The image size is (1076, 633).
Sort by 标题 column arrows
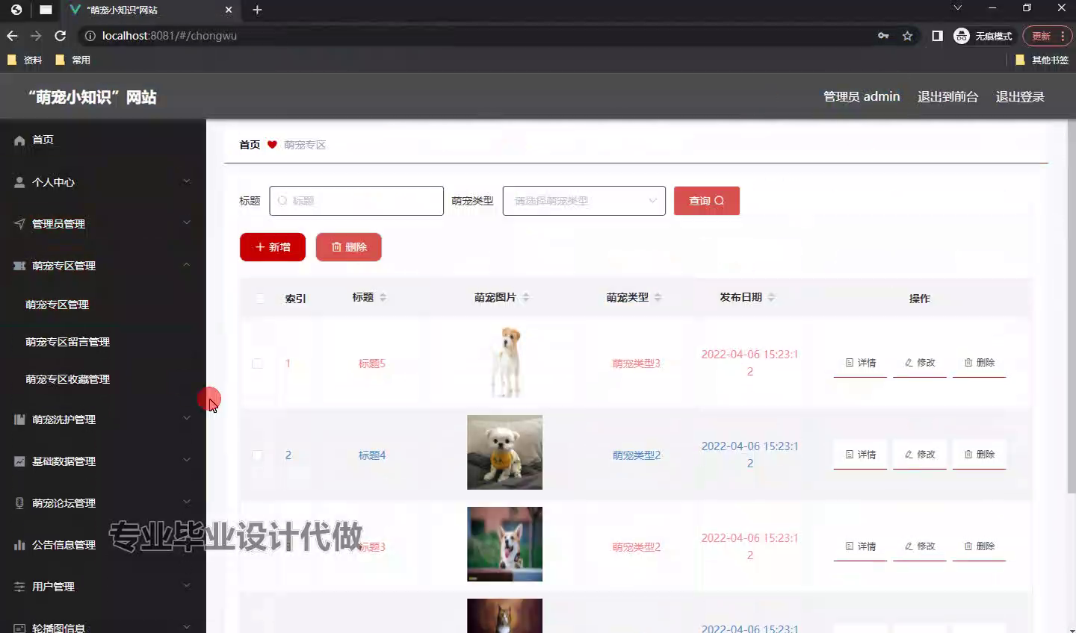tap(383, 297)
